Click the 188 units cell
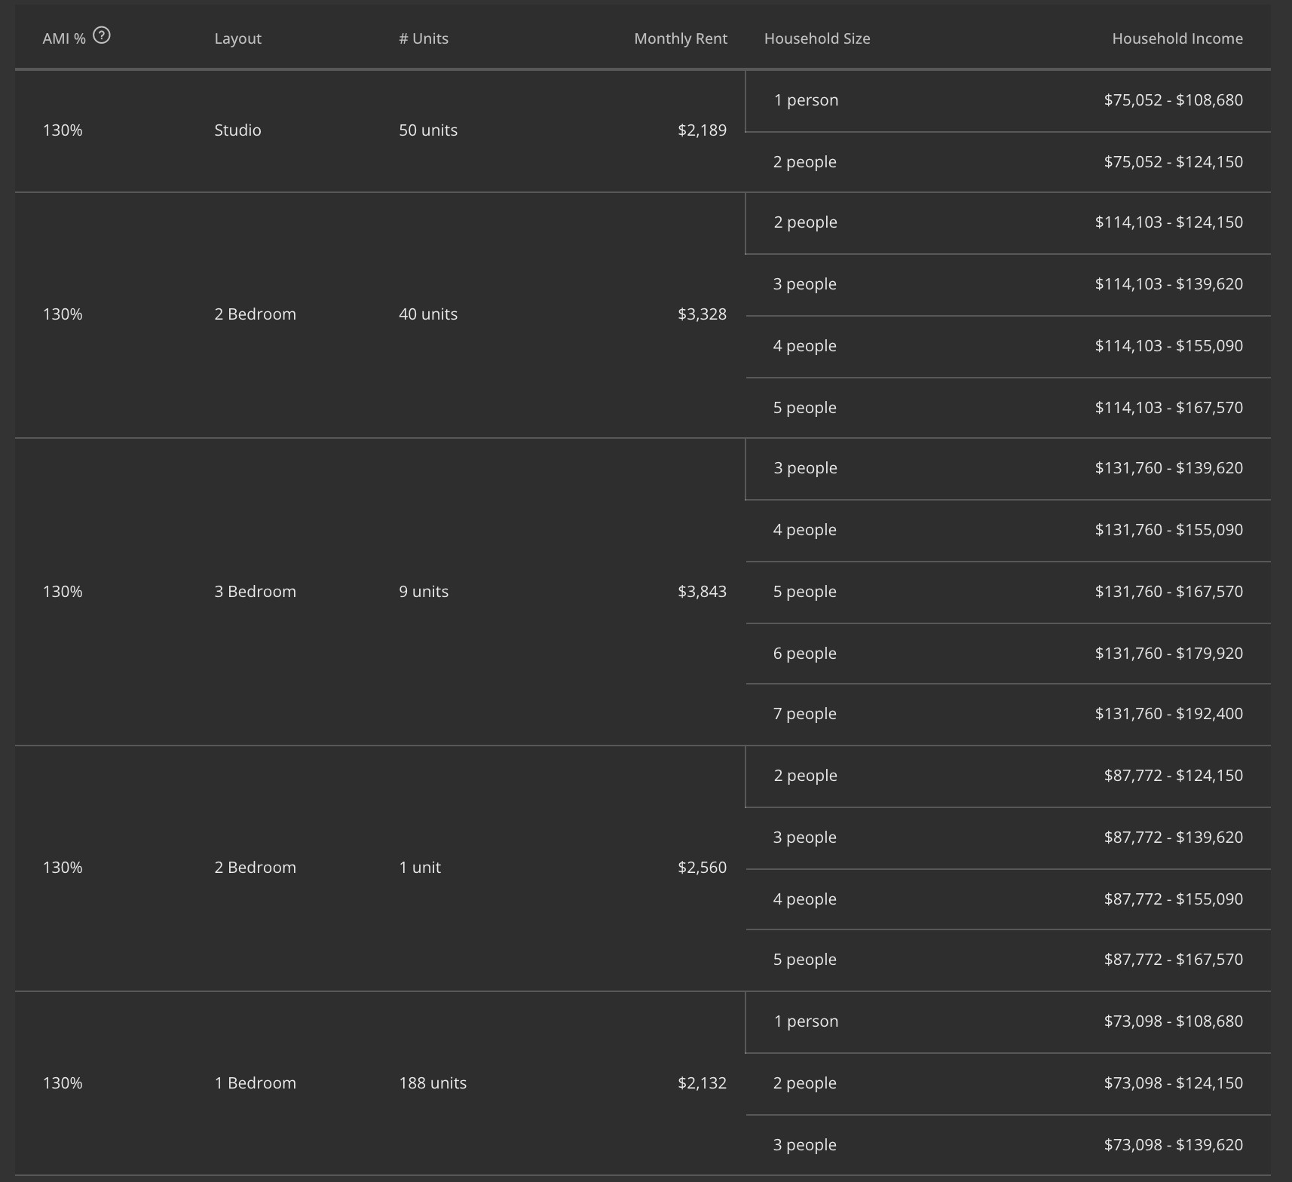This screenshot has width=1292, height=1182. (433, 1083)
